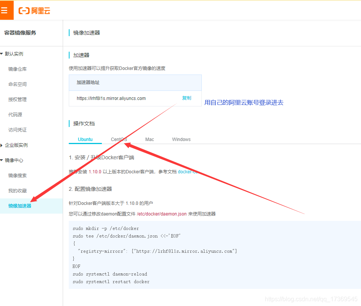Click the '2. 配置镜像加速器' heading

pyautogui.click(x=90, y=189)
